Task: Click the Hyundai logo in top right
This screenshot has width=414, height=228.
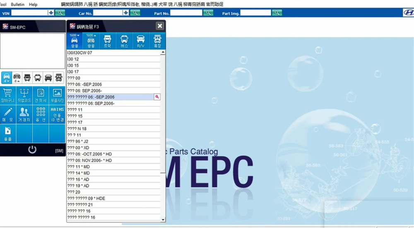Action: coord(408,13)
